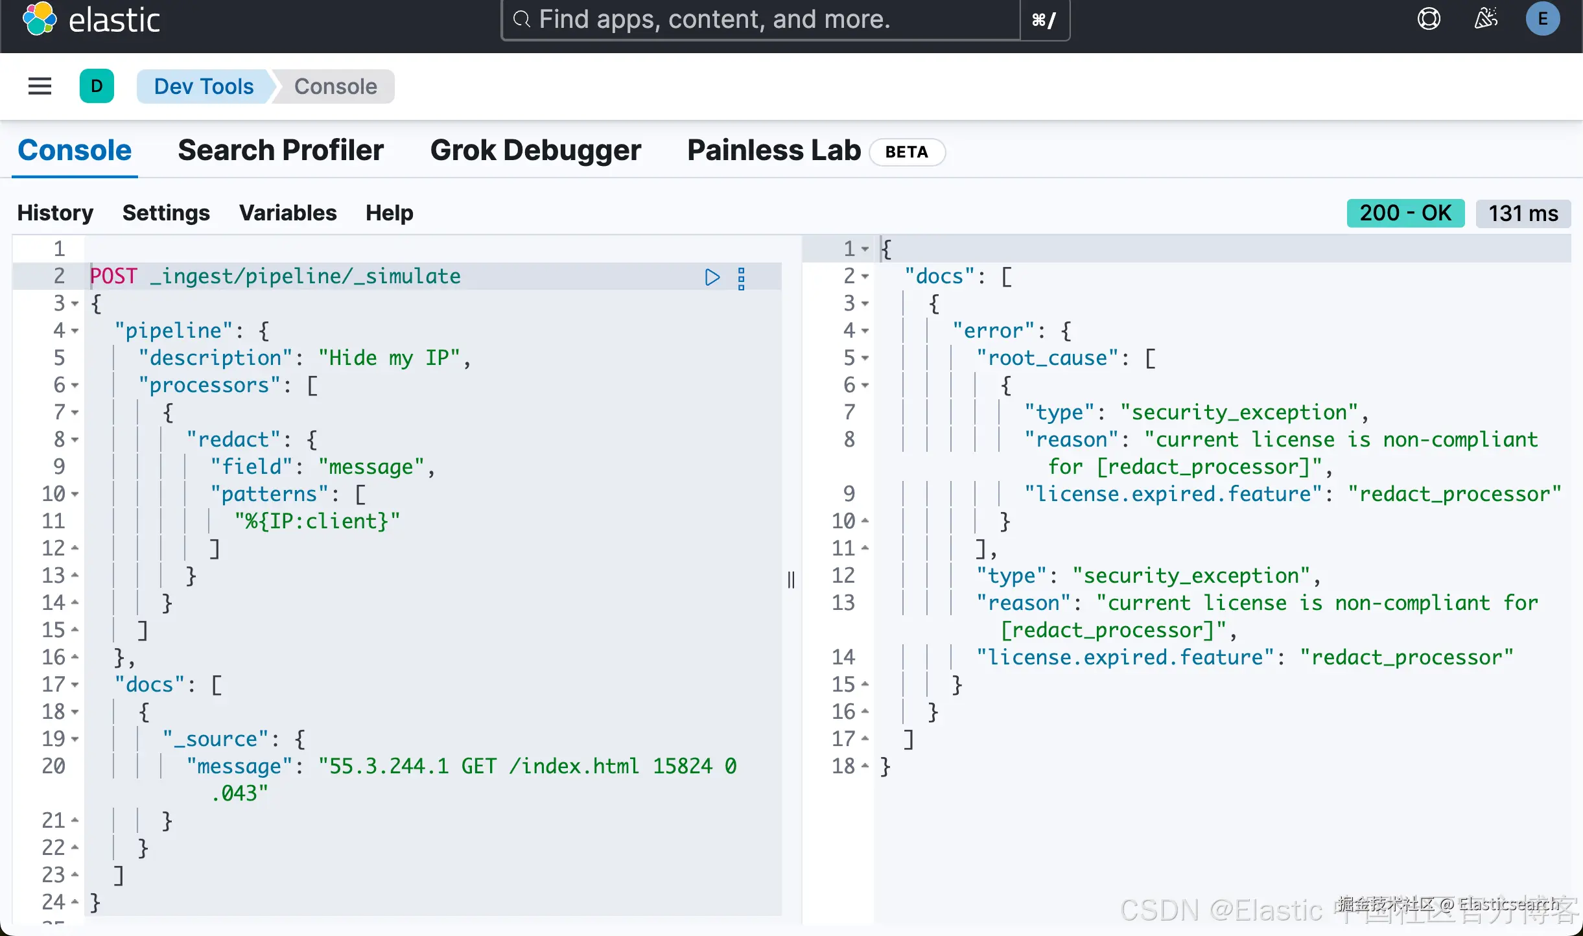1583x936 pixels.
Task: Run the request with the play icon
Action: [x=712, y=277]
